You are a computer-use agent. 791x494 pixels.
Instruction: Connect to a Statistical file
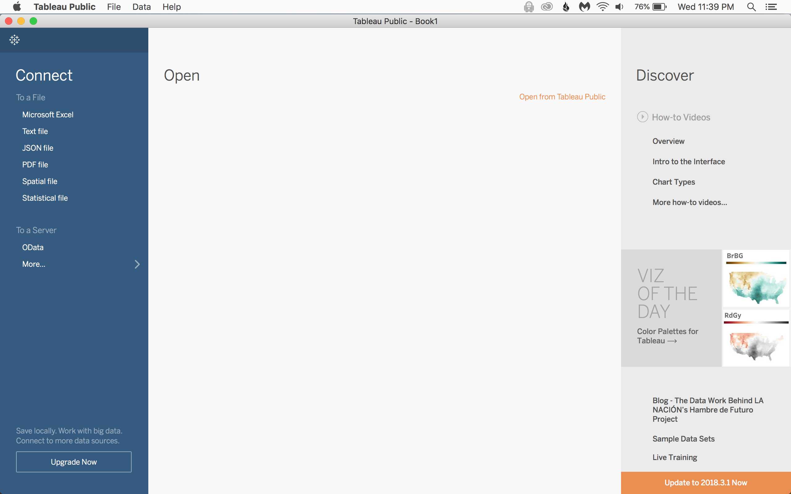tap(45, 198)
